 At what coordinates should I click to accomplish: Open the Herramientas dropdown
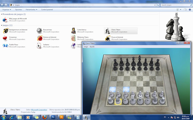pos(31,10)
